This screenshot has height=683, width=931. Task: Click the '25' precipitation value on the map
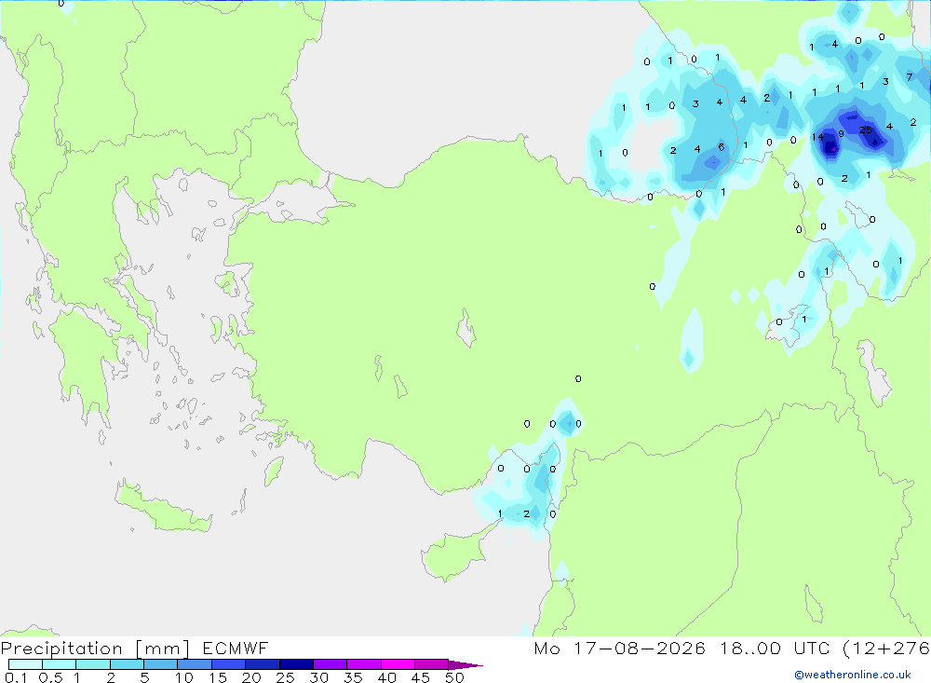pos(866,130)
